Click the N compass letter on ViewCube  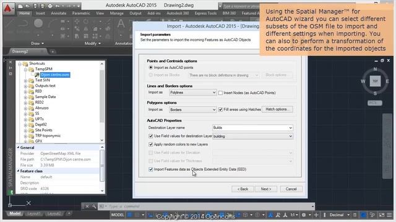tap(375, 69)
